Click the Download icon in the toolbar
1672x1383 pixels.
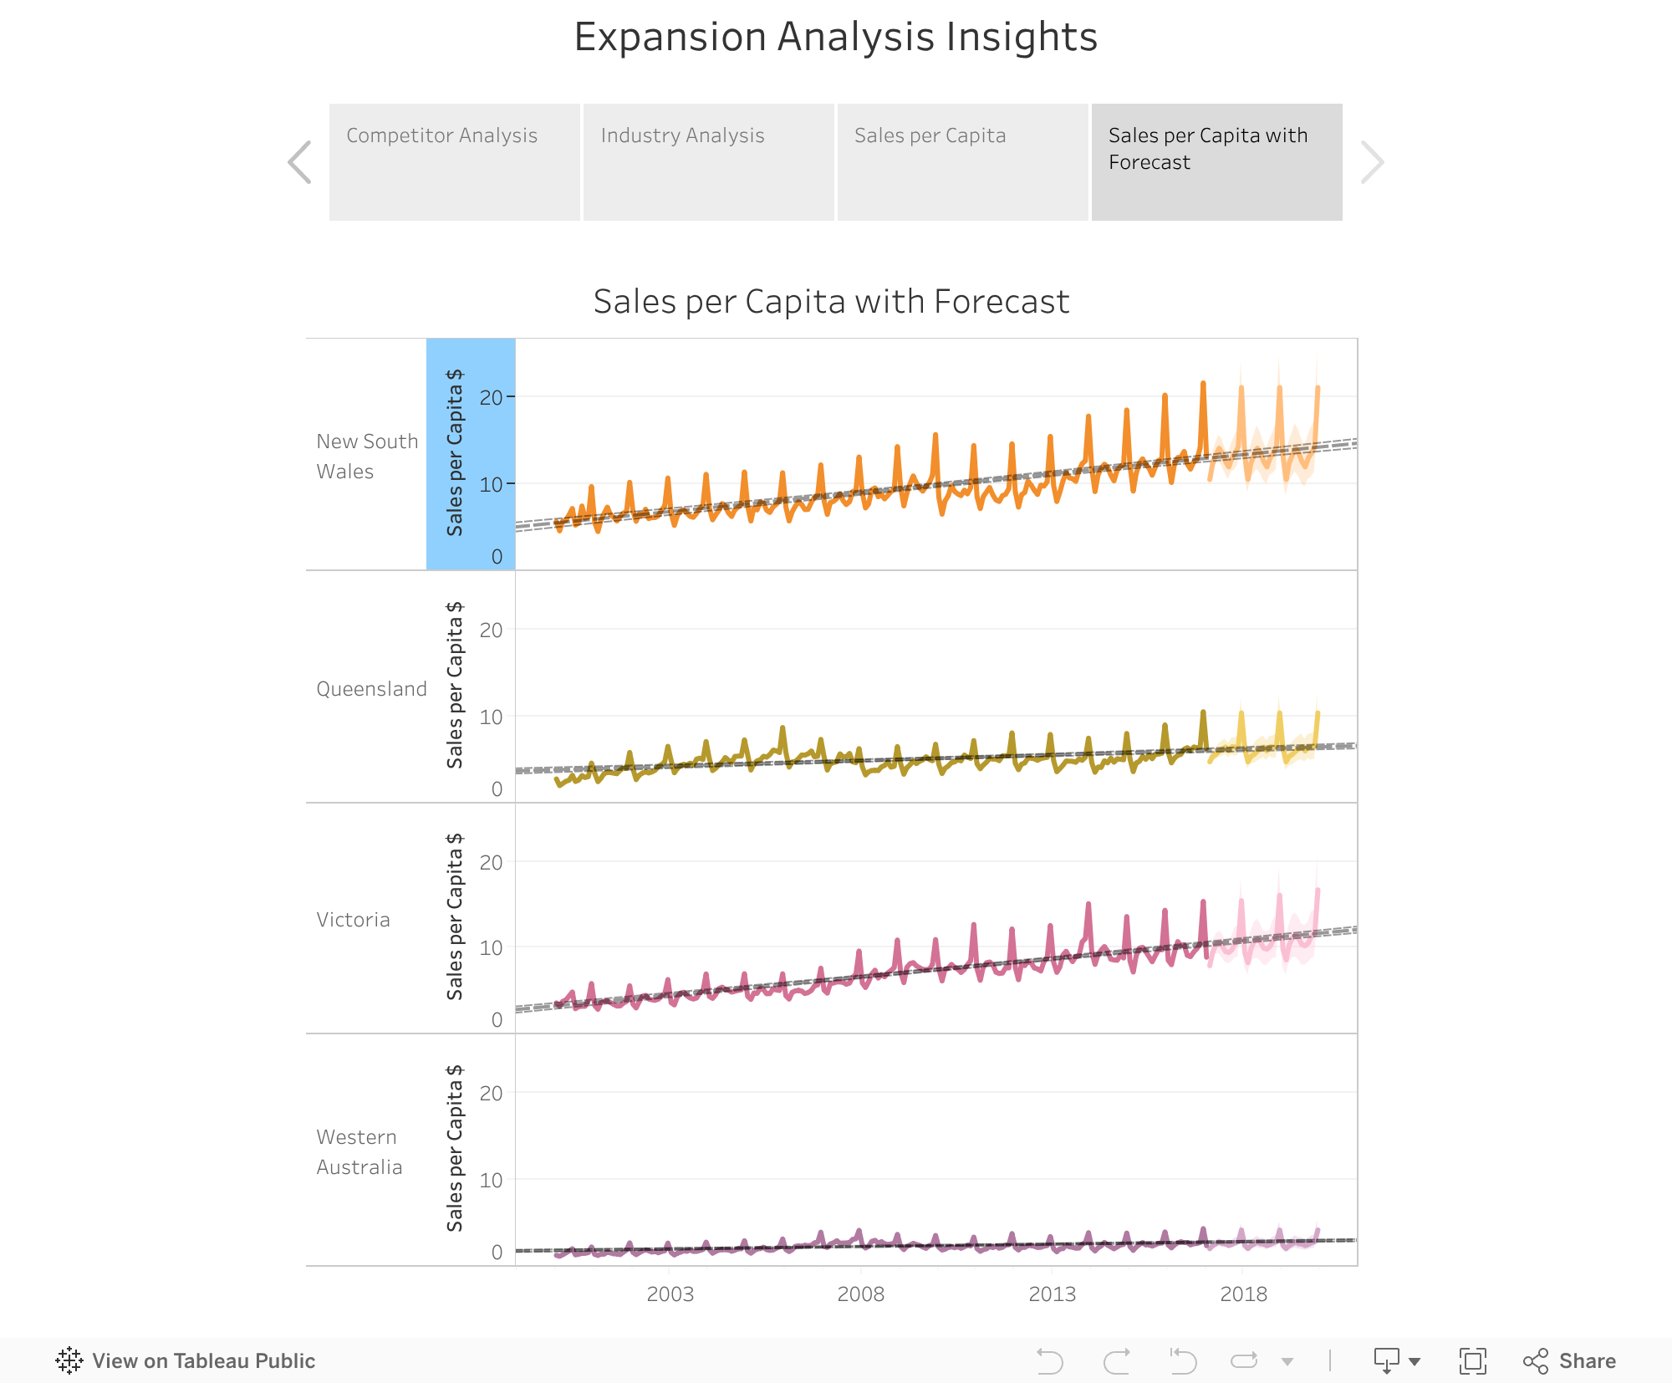tap(1387, 1361)
